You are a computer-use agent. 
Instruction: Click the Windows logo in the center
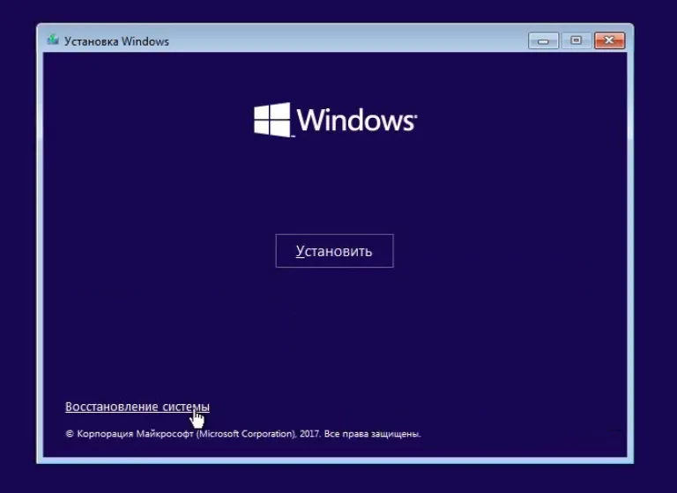[x=336, y=120]
